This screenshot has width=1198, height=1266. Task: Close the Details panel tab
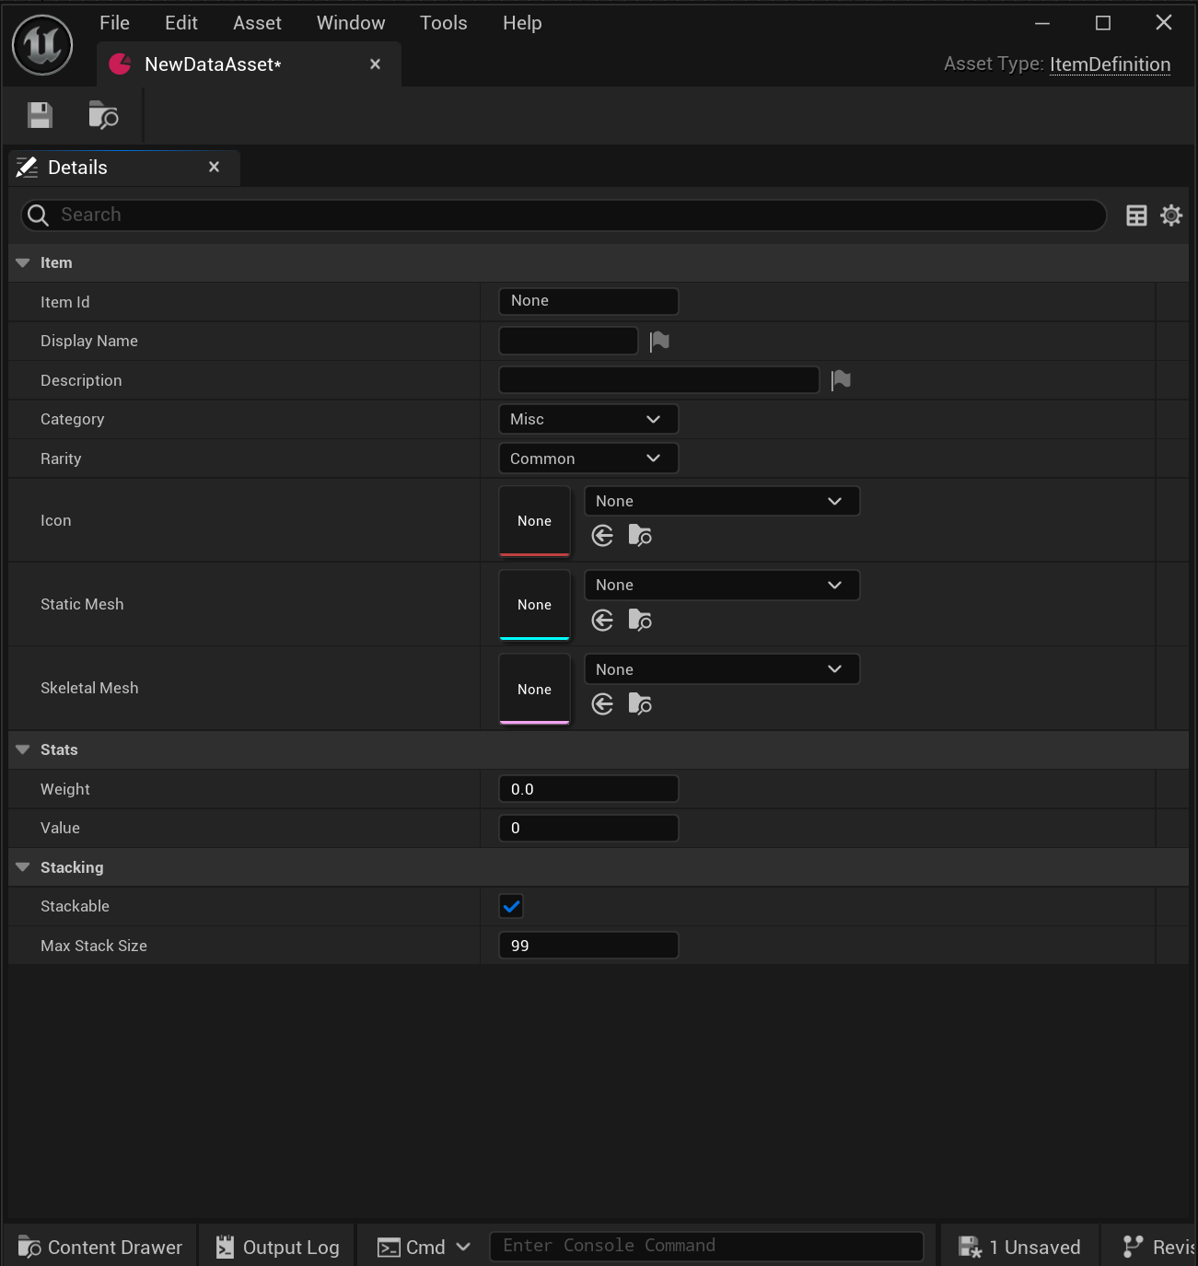pyautogui.click(x=214, y=167)
